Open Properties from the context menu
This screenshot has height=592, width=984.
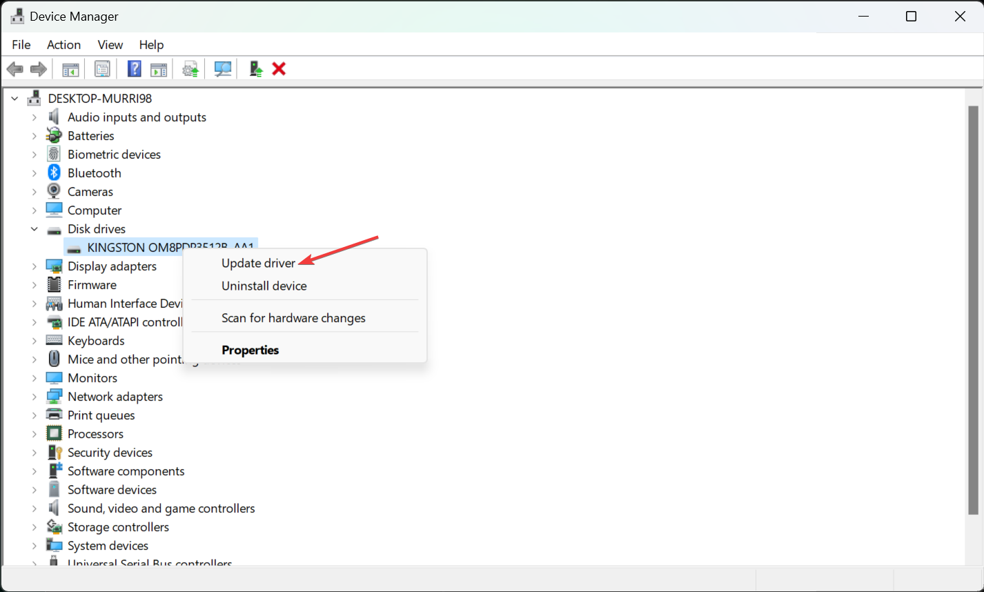click(250, 350)
